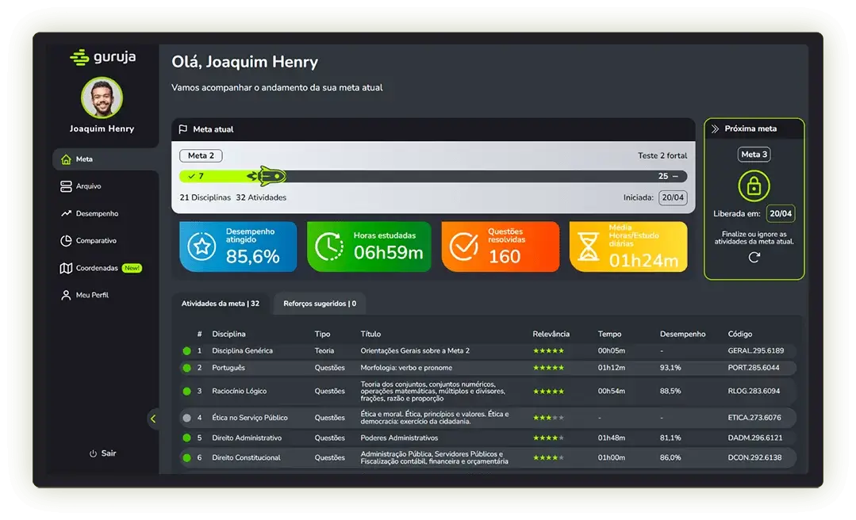This screenshot has width=856, height=520.
Task: Click the Arquivo archive icon
Action: (66, 186)
